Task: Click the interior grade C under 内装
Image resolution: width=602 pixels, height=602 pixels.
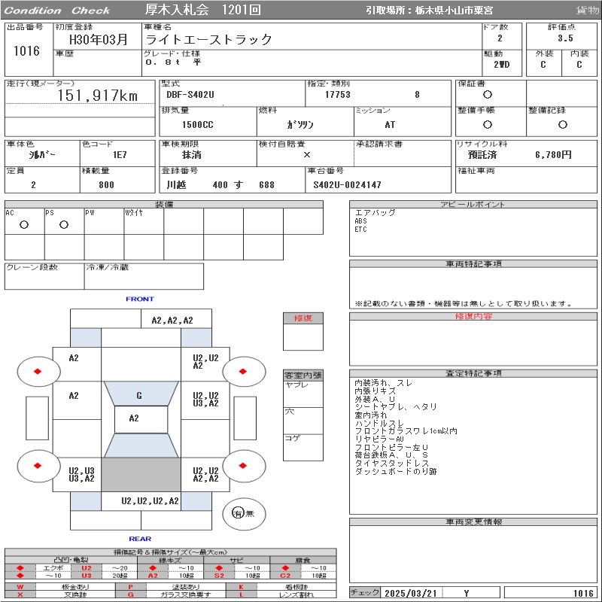Action: point(579,65)
